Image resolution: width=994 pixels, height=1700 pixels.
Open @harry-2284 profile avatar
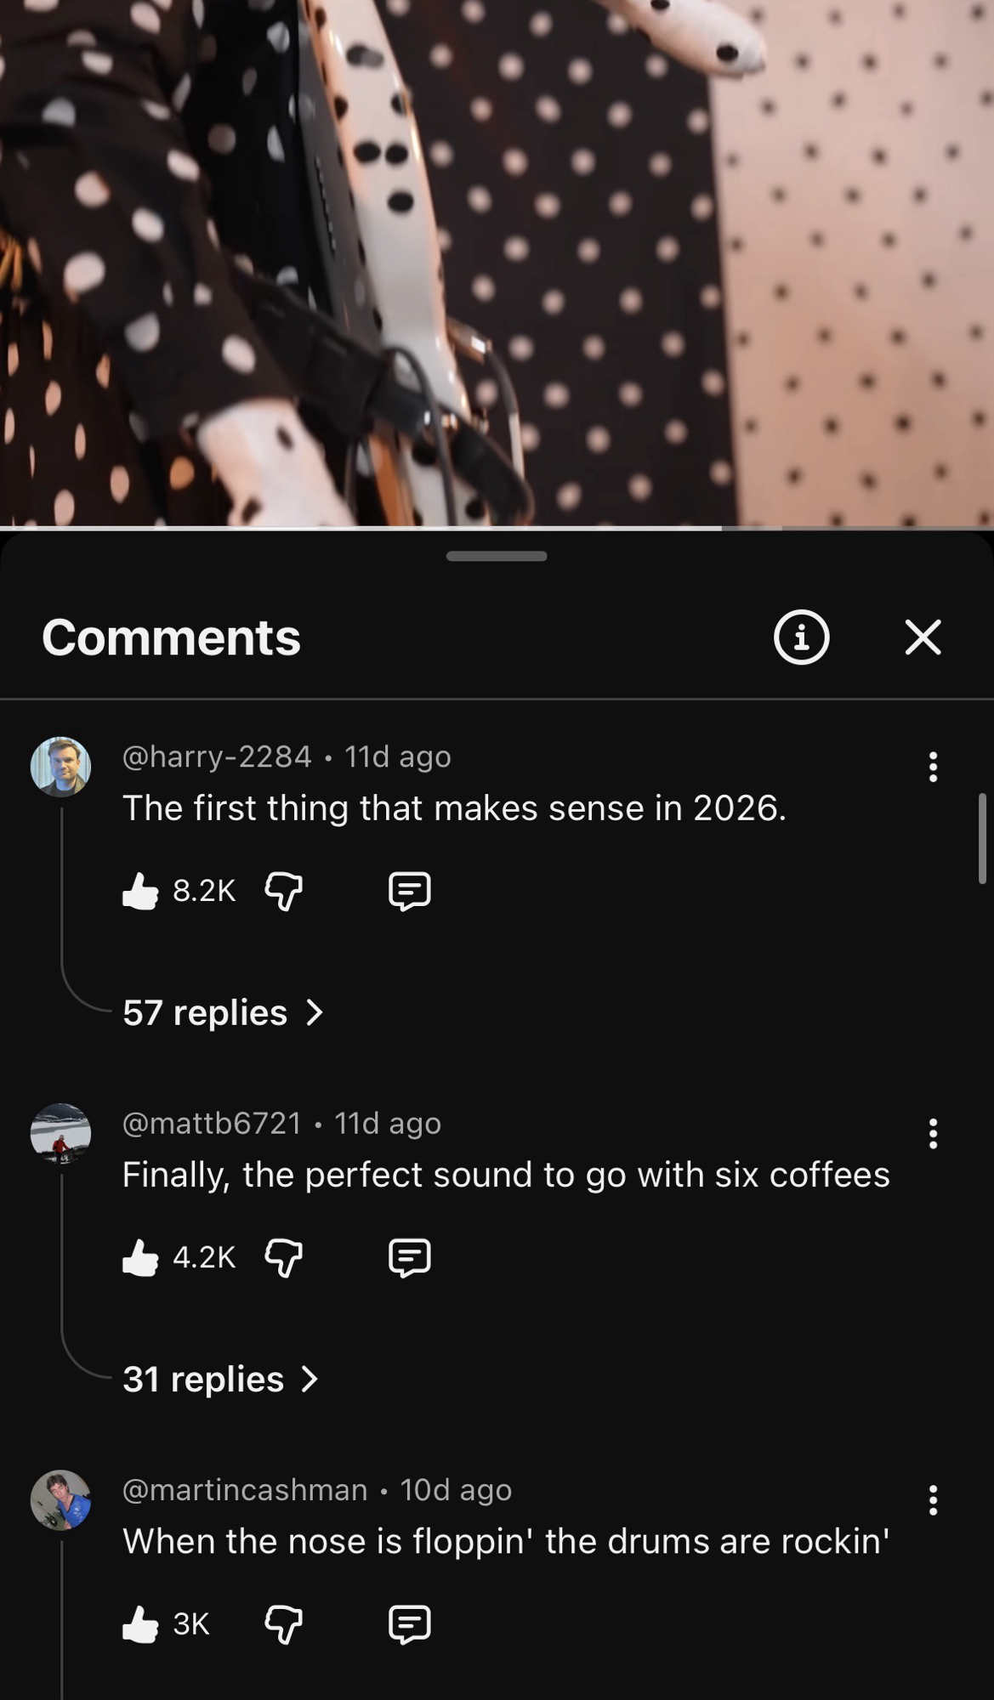click(x=60, y=767)
